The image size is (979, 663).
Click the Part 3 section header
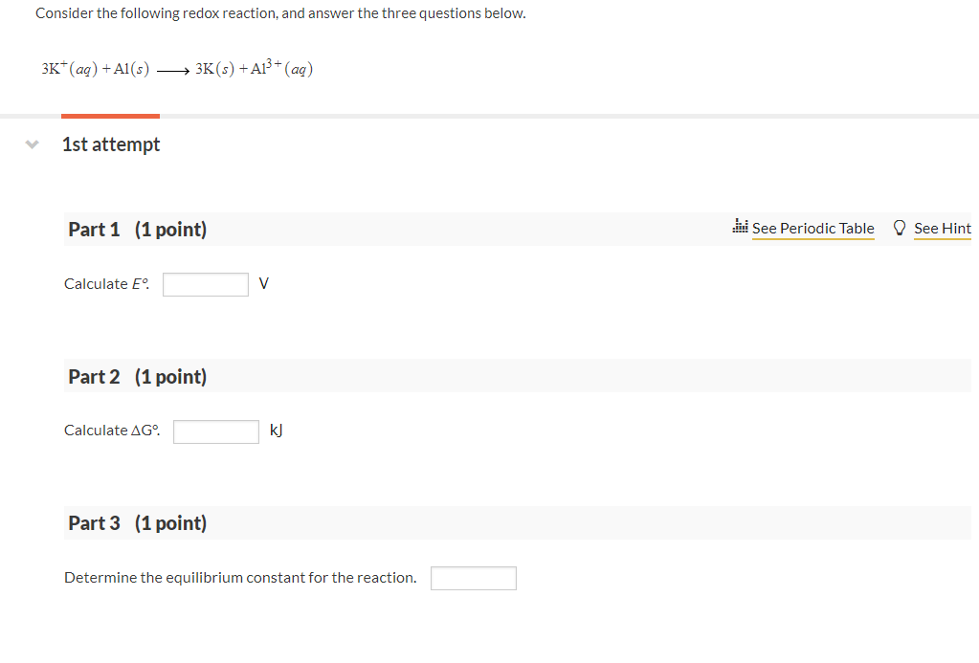95,522
